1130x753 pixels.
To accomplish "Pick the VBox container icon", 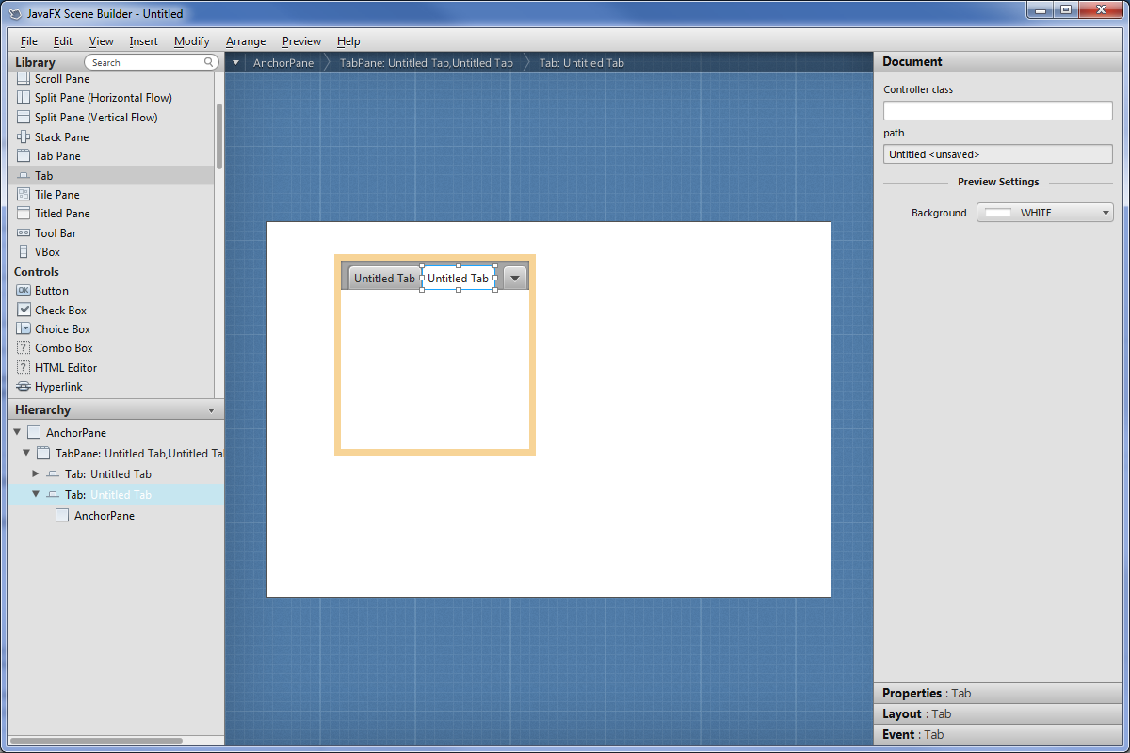I will coord(24,252).
